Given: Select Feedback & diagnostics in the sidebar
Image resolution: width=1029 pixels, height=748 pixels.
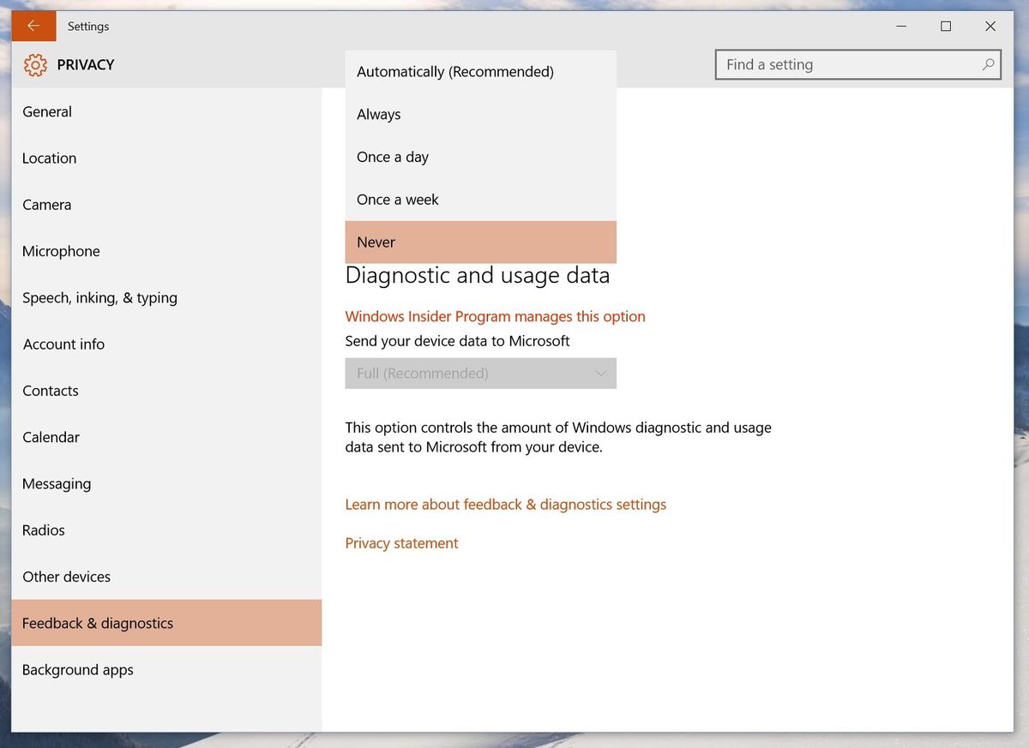Looking at the screenshot, I should (x=97, y=623).
